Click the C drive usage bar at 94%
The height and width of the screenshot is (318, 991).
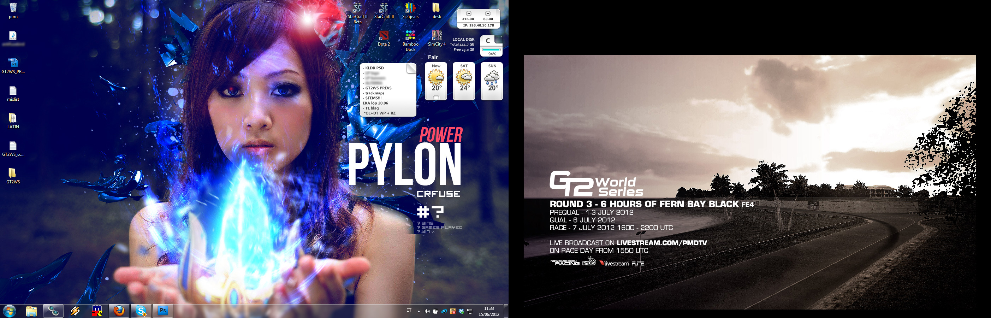[491, 49]
